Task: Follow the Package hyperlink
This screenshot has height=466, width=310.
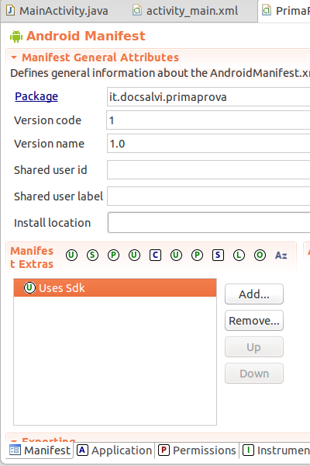Action: coord(36,96)
